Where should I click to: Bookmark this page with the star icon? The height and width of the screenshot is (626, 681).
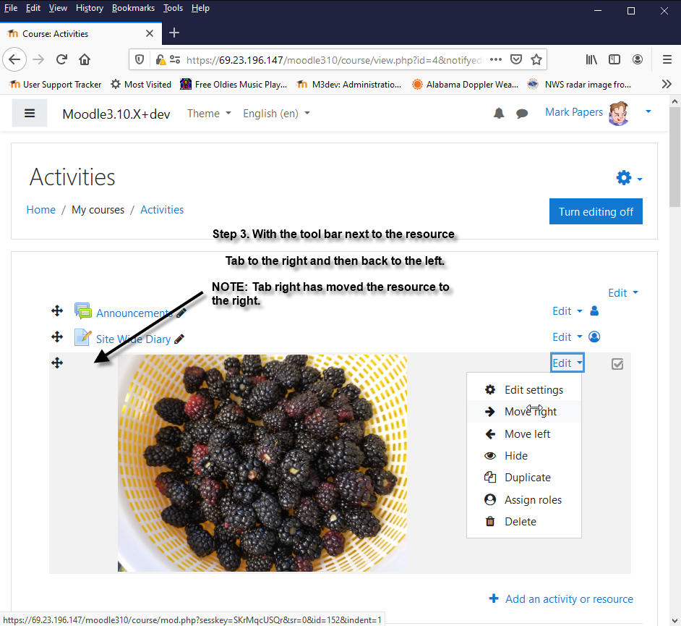pos(536,59)
